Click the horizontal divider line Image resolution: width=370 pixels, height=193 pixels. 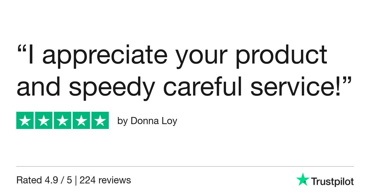(x=185, y=167)
